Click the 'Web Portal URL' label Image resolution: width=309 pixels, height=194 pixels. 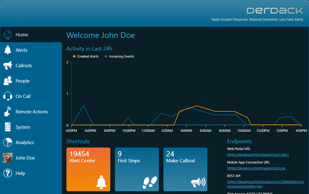(239, 149)
